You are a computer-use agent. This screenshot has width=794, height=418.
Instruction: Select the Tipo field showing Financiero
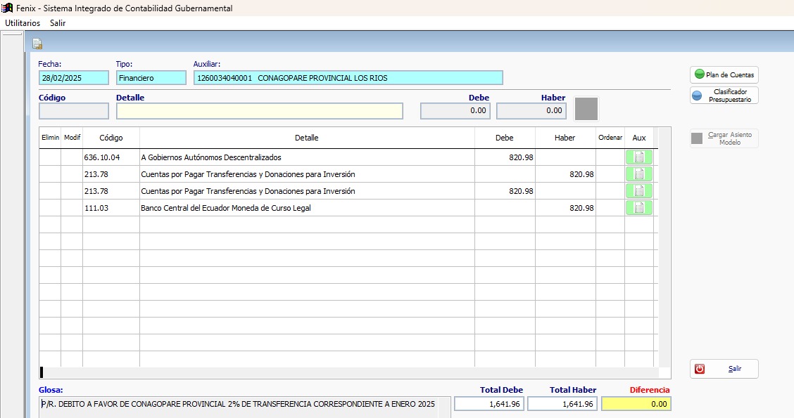(x=151, y=78)
